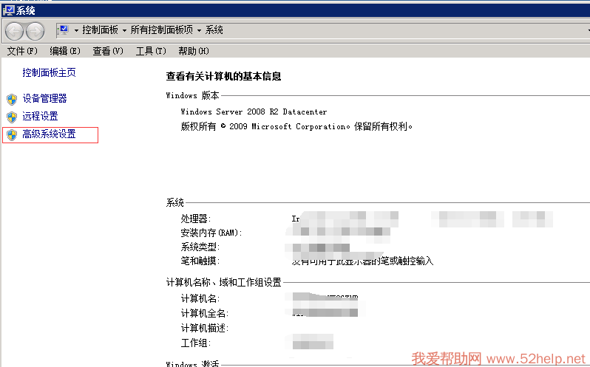Viewport: 590px width, 367px height.
Task: Click the forward navigation arrow button
Action: tap(35, 31)
